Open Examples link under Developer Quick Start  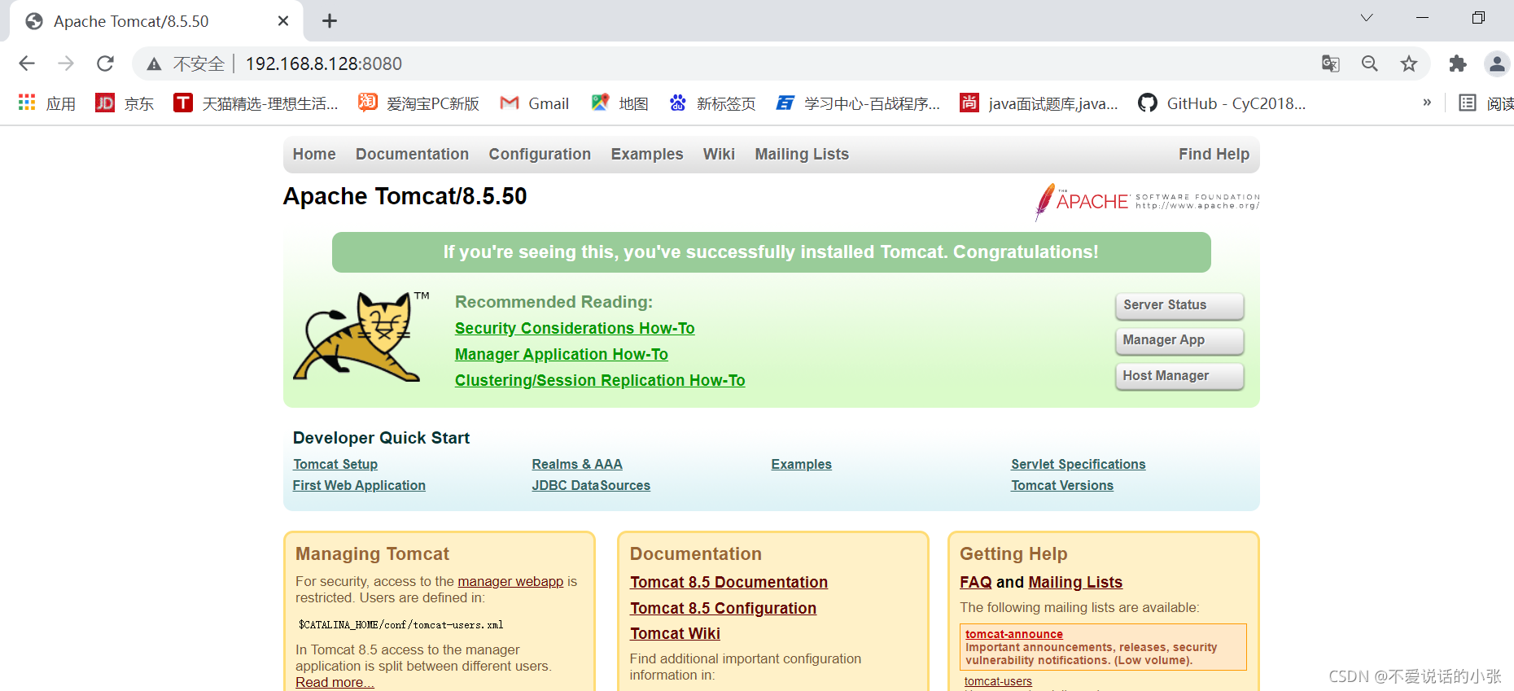[x=802, y=464]
